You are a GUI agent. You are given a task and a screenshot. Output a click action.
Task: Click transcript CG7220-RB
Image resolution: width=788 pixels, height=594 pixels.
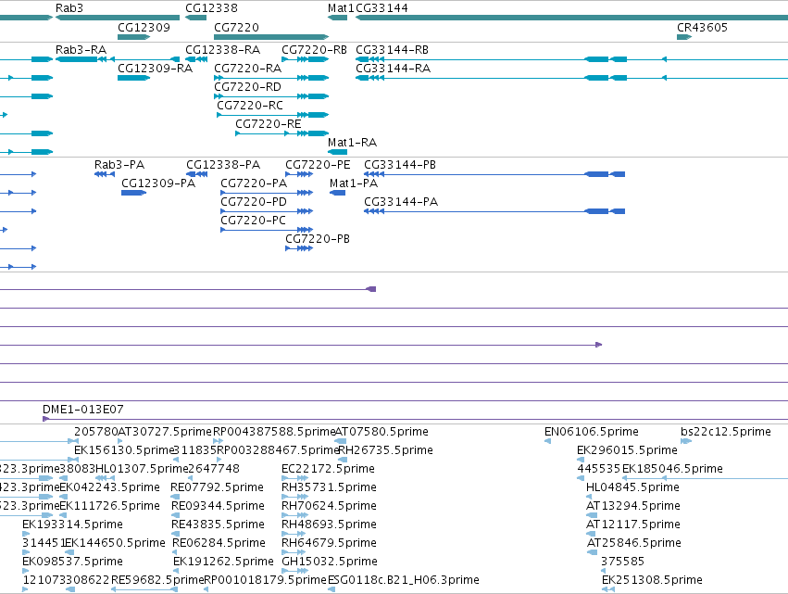[314, 50]
